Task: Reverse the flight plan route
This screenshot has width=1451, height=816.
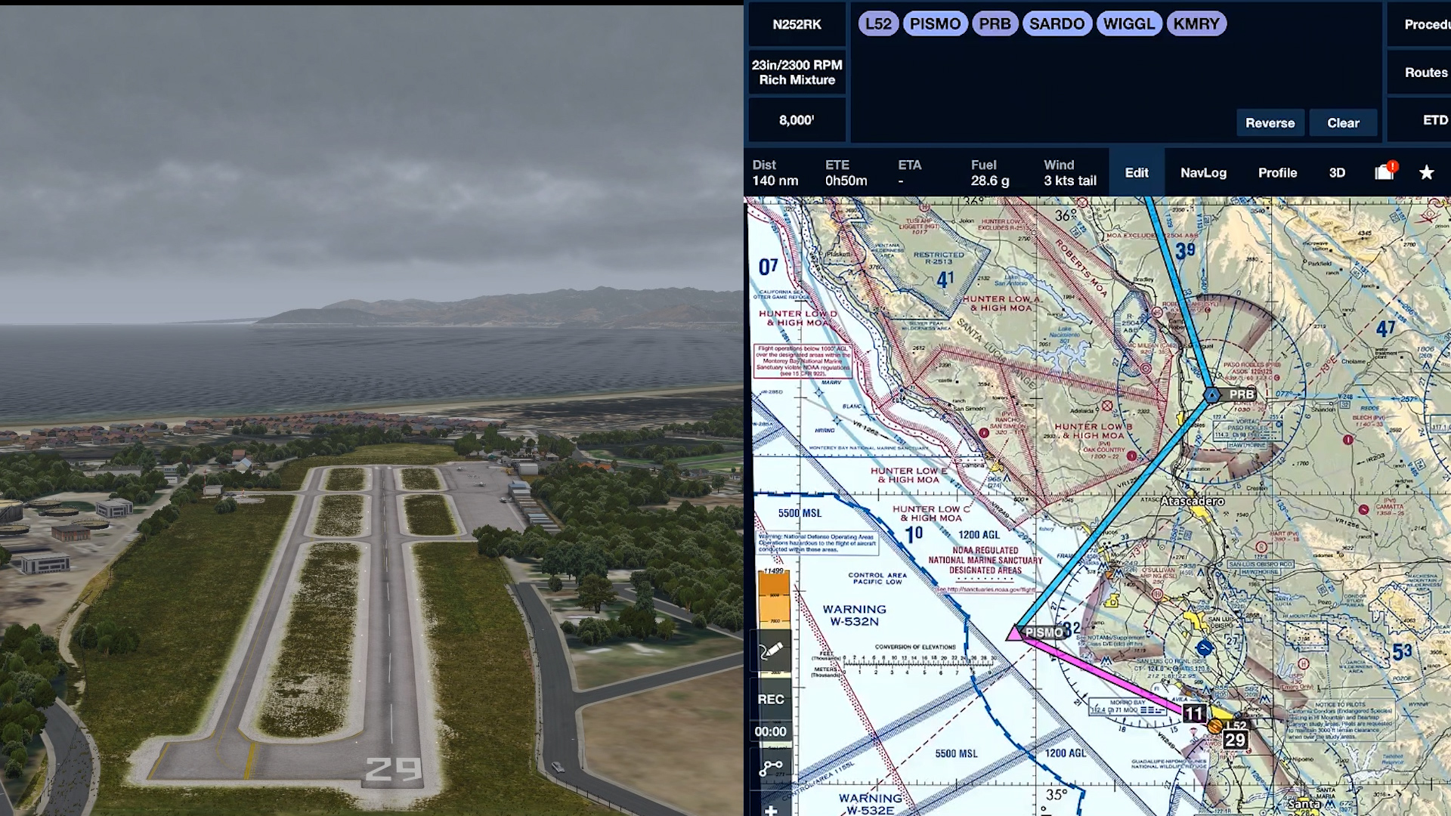Action: pos(1270,122)
